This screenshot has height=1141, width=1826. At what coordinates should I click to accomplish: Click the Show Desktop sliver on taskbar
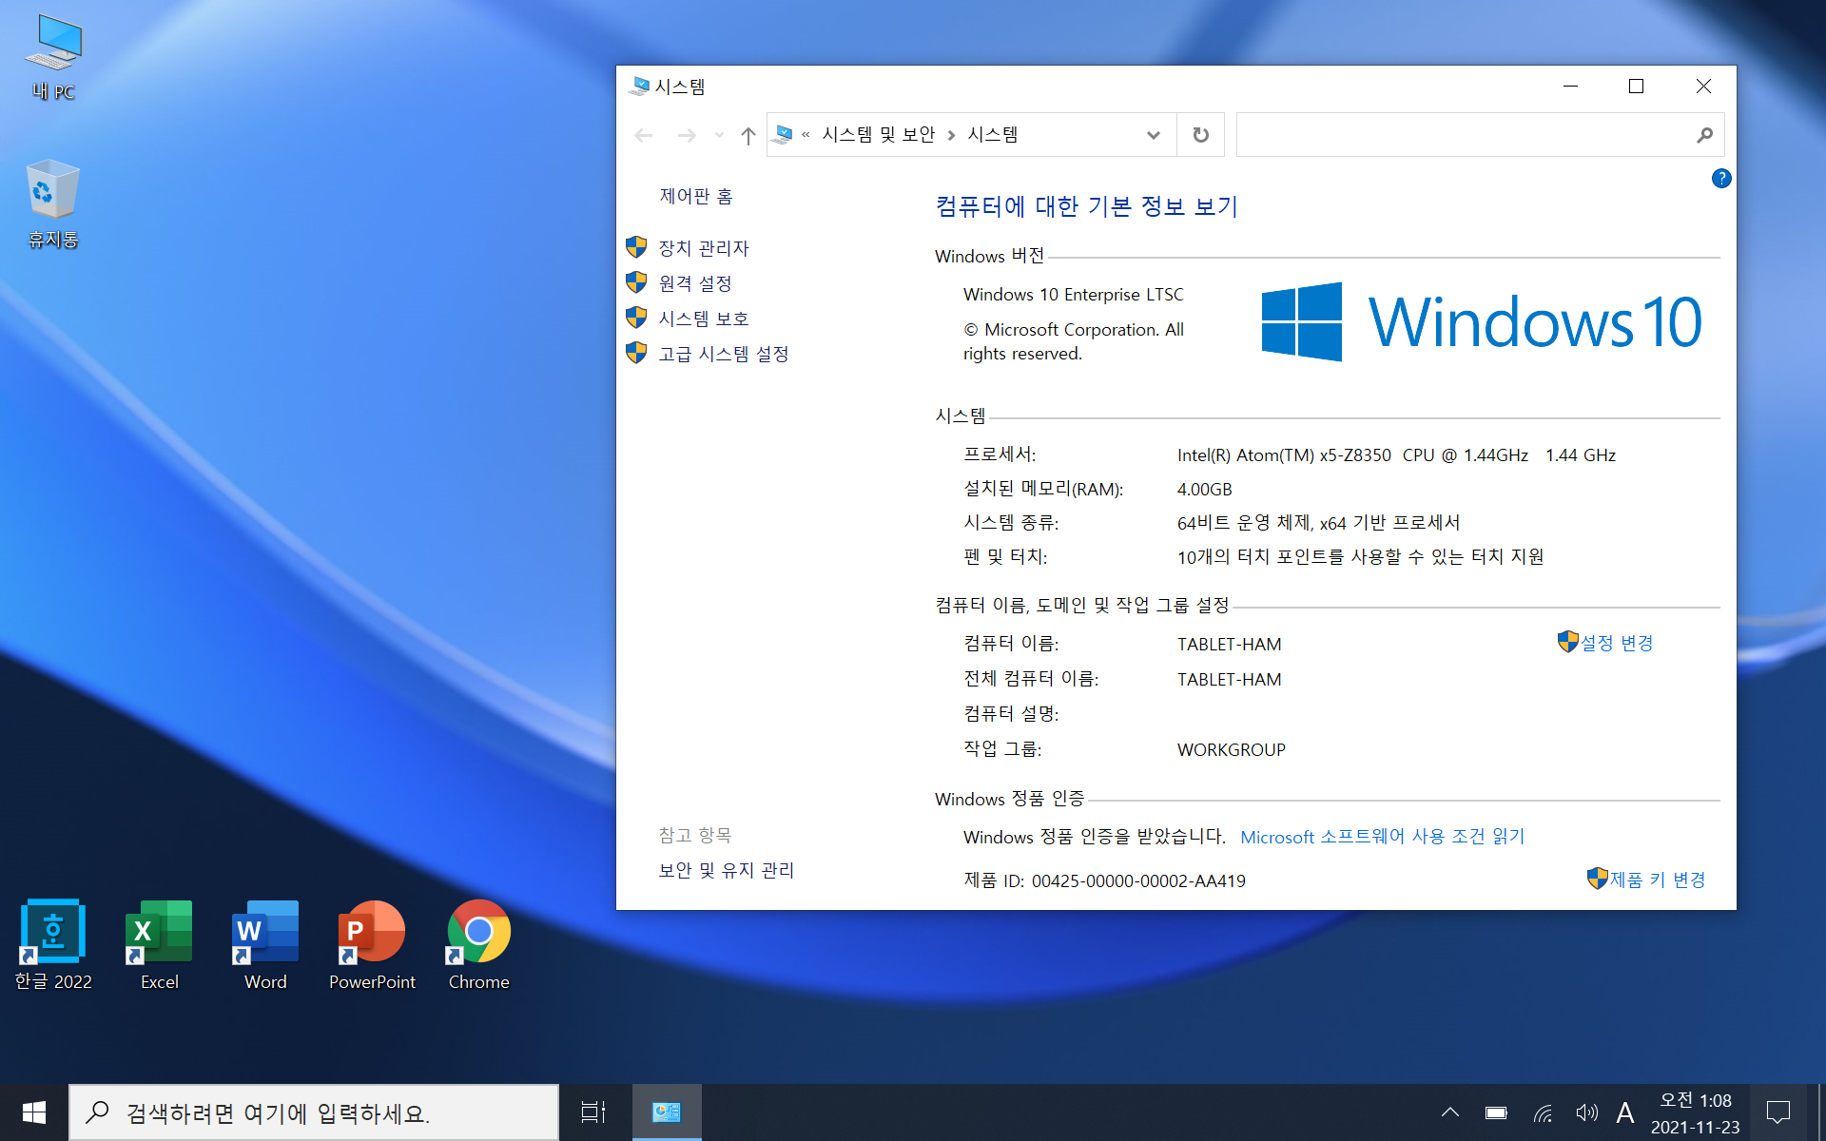(1821, 1112)
